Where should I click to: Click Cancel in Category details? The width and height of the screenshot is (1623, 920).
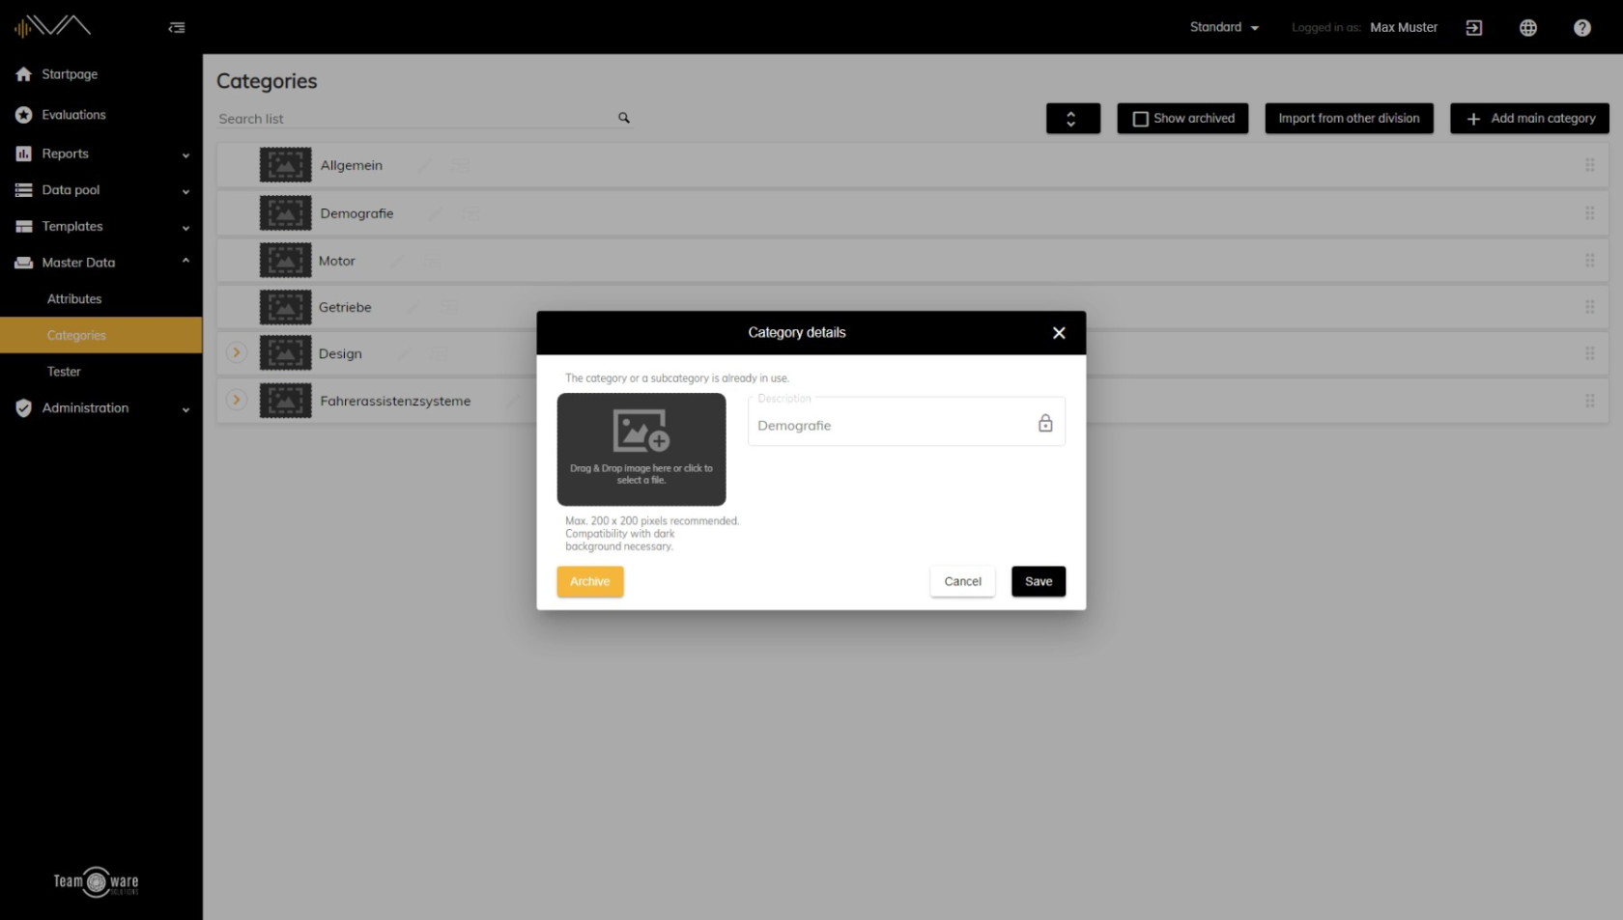(962, 581)
